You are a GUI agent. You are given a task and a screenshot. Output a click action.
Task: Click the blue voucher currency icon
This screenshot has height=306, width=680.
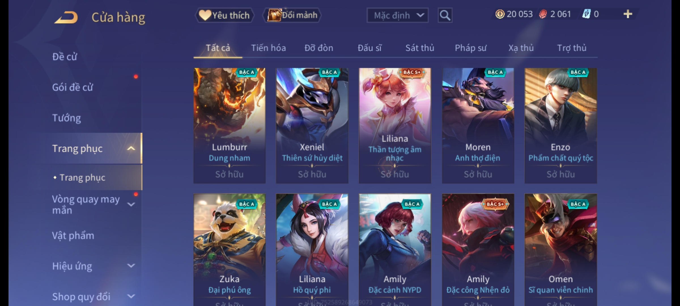[x=586, y=14]
